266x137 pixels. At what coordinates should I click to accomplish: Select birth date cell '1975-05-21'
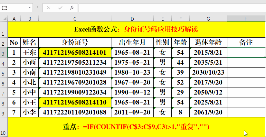[132, 62]
